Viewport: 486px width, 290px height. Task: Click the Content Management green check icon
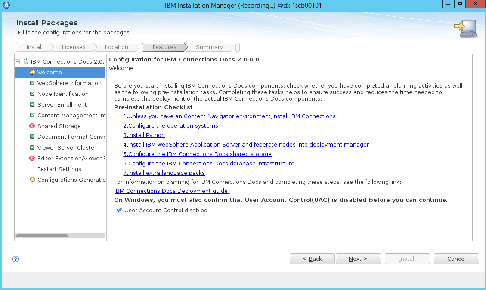(x=32, y=115)
